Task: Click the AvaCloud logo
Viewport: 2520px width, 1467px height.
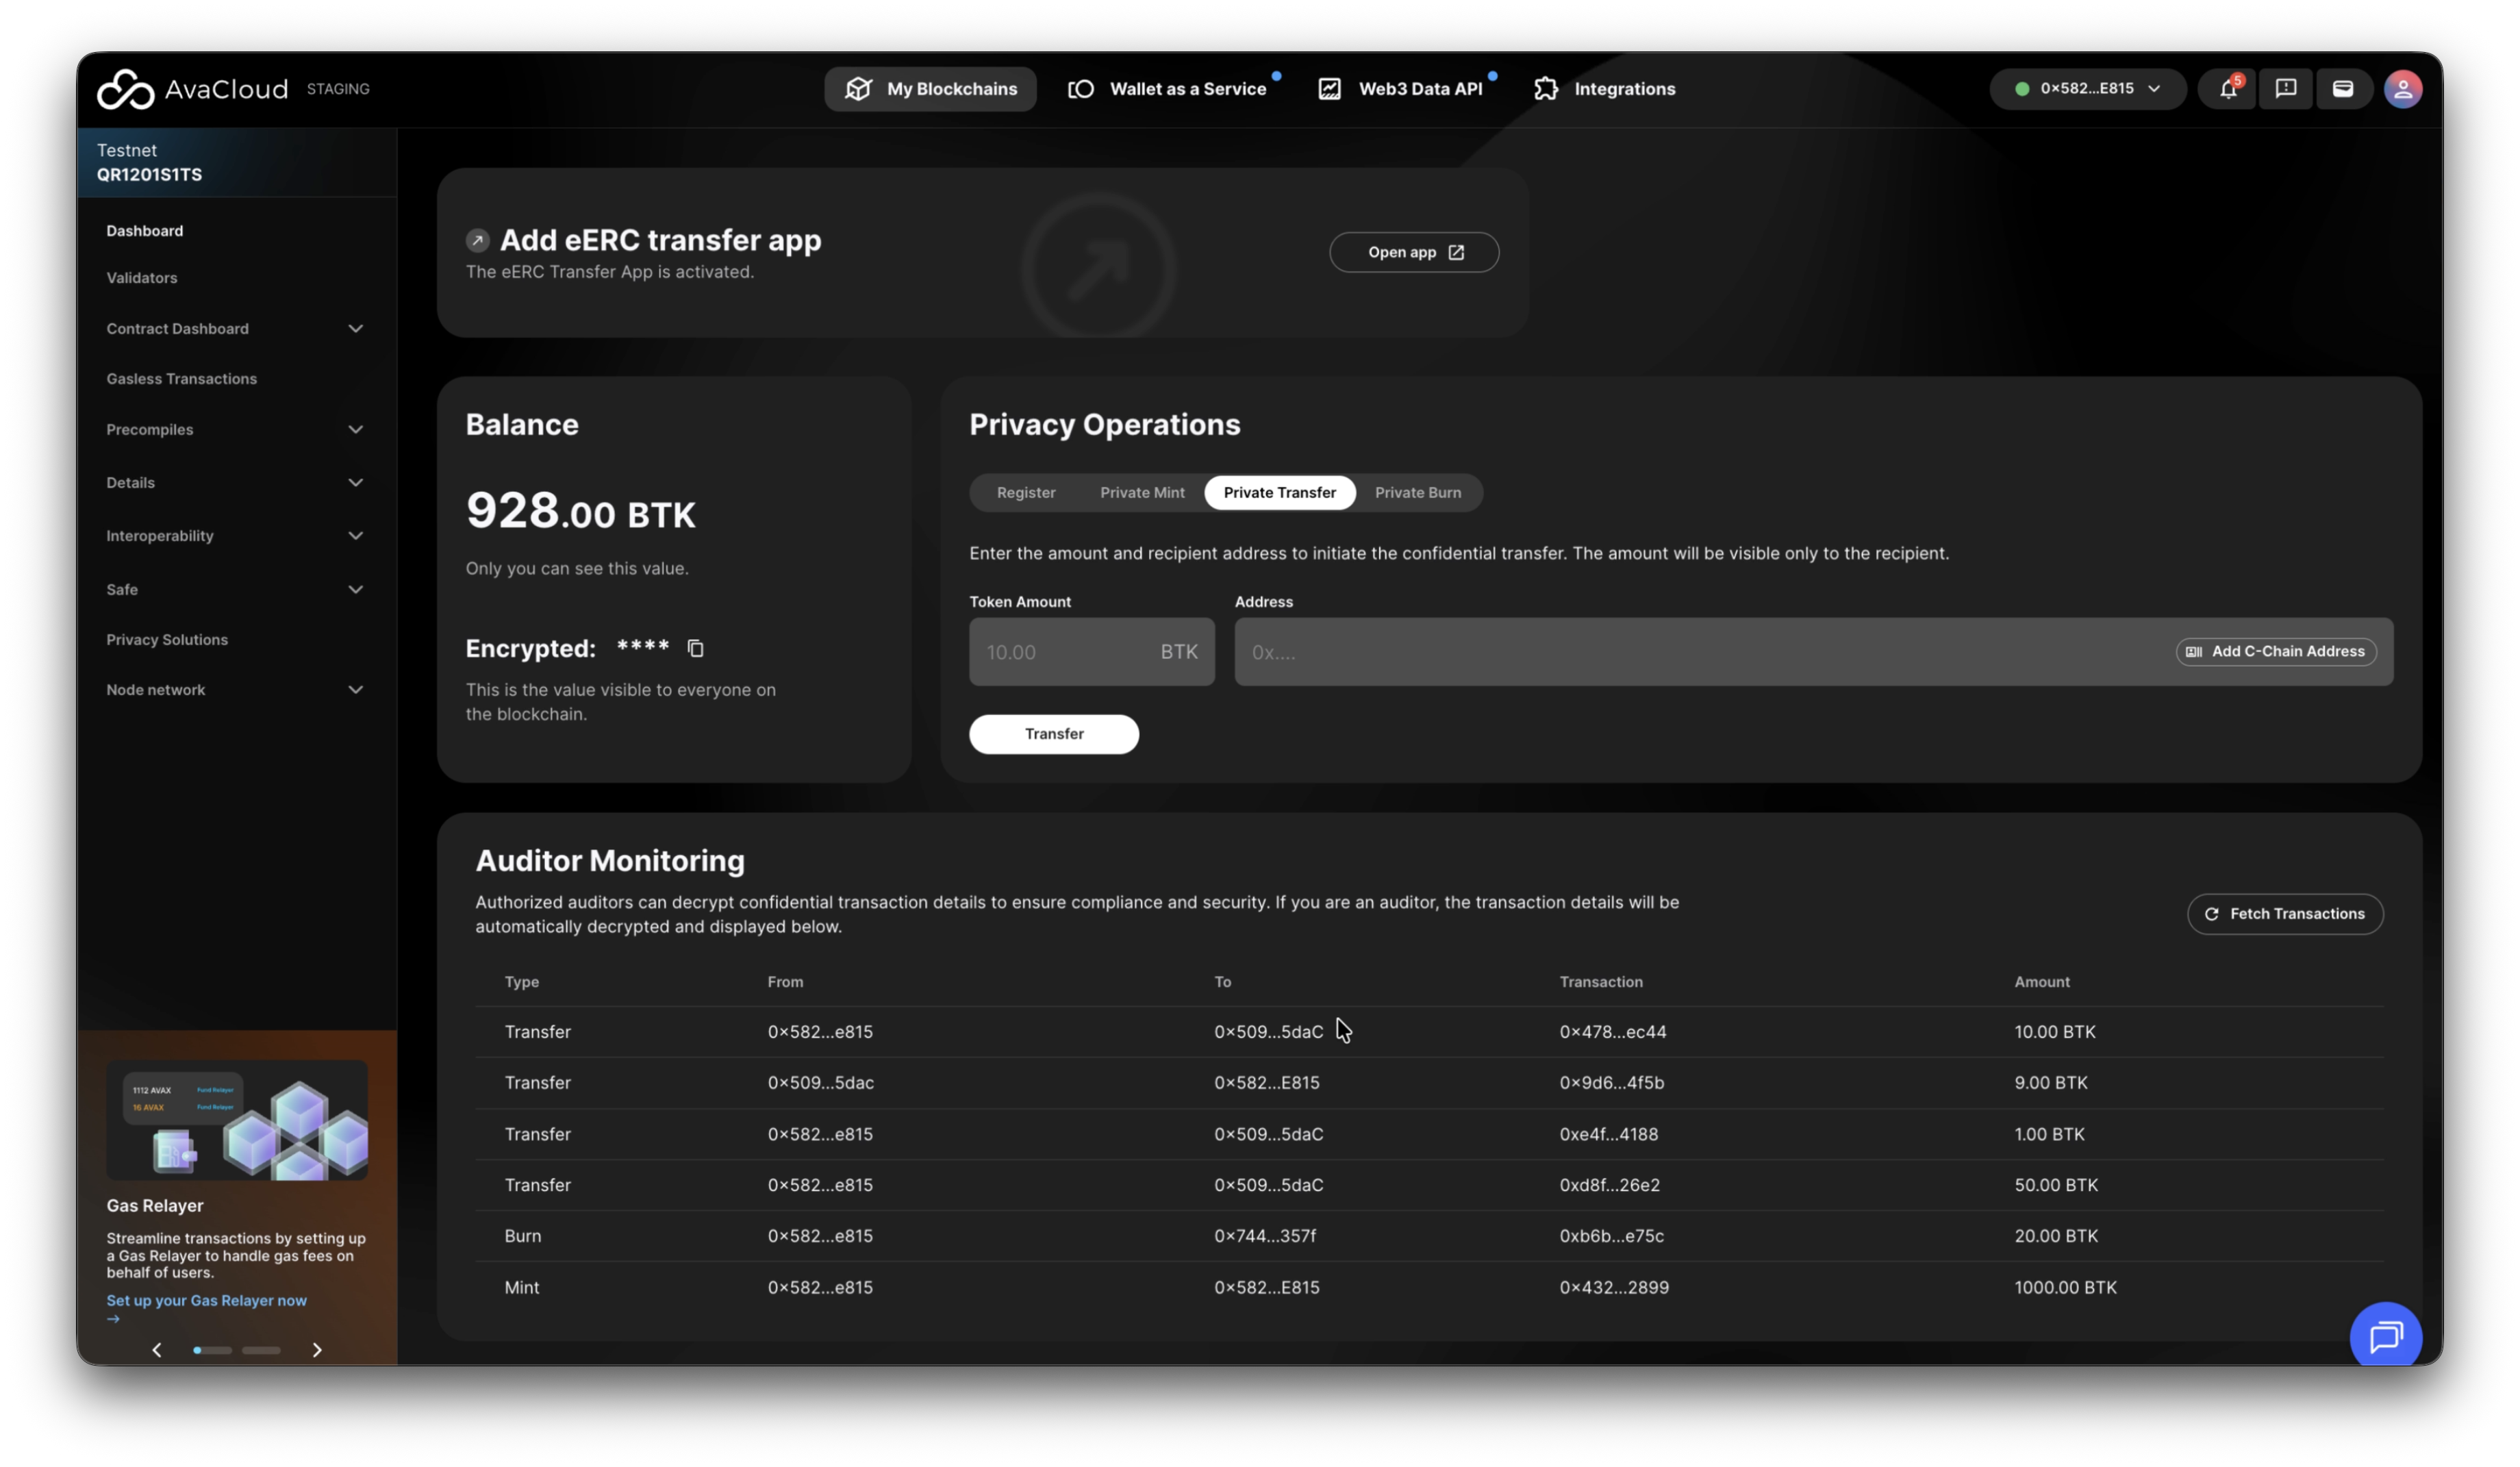Action: click(x=192, y=89)
